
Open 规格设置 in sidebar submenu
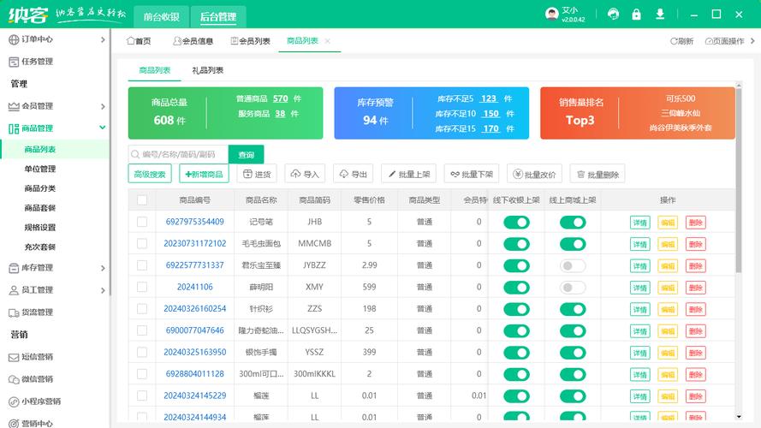tap(39, 227)
